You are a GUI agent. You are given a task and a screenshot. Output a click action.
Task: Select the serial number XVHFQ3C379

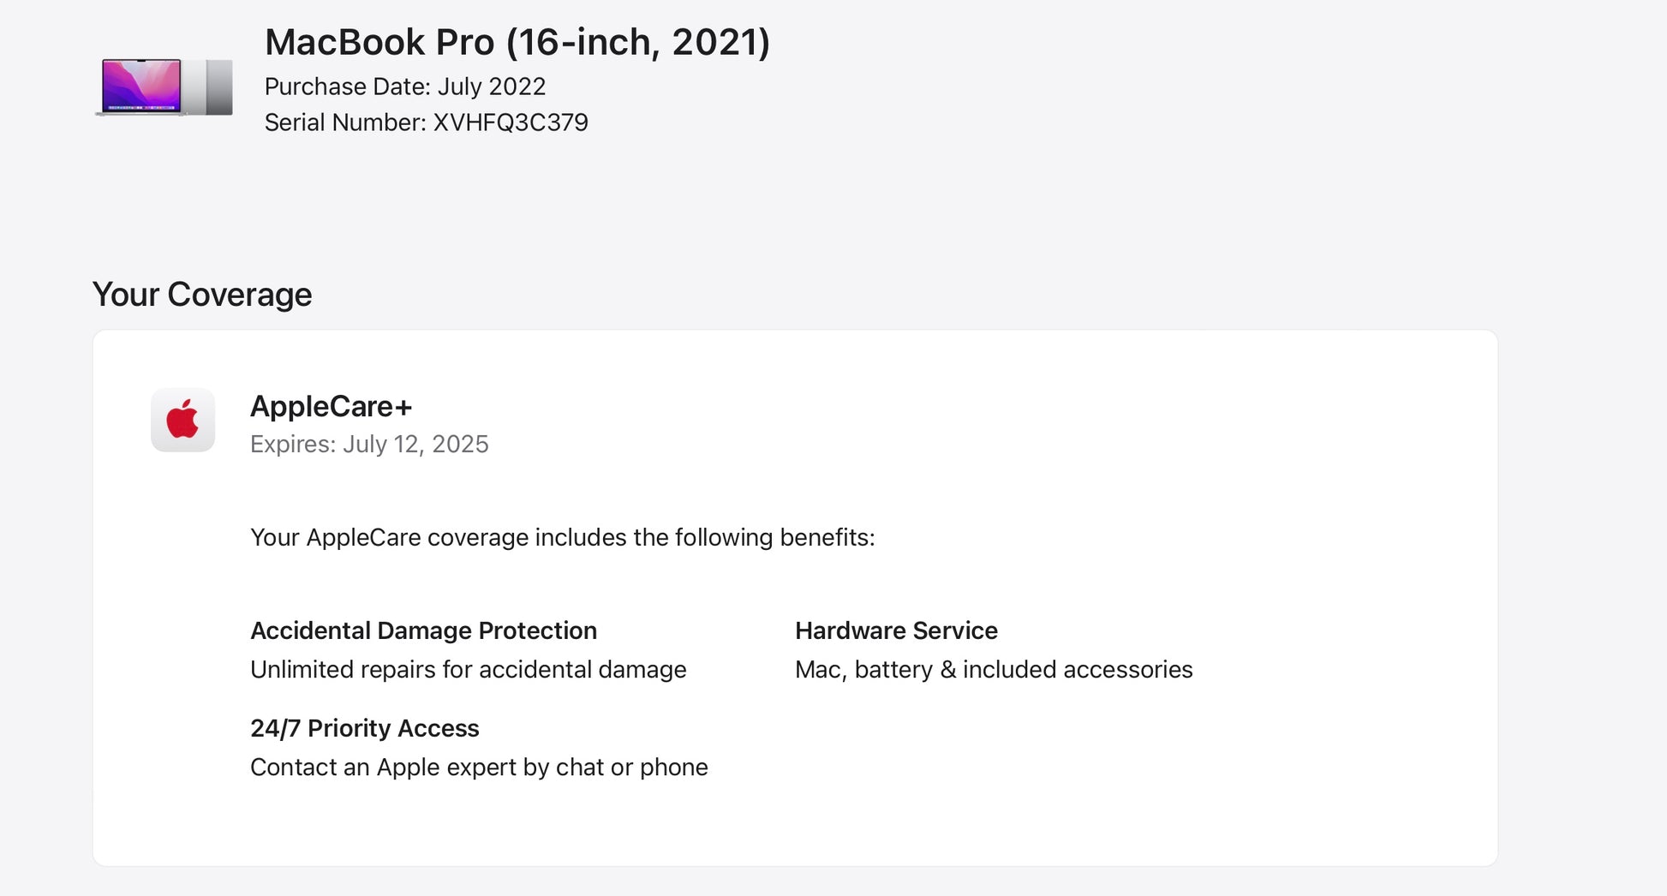[511, 122]
